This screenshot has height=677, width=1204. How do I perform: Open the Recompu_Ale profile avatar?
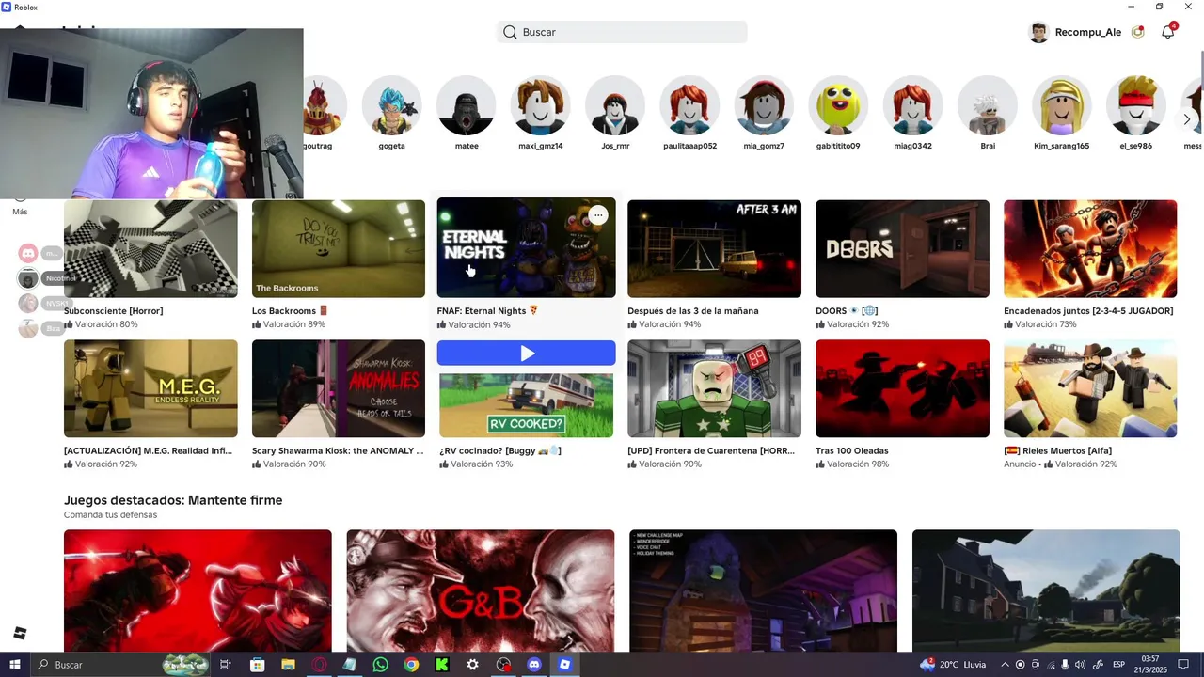click(1038, 32)
